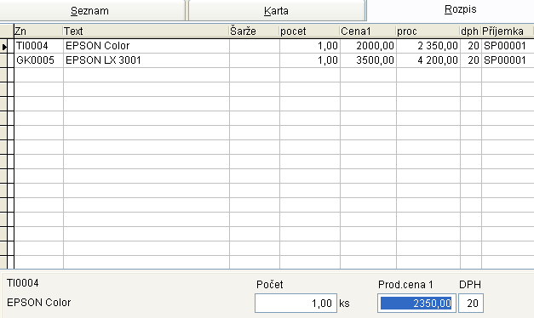Click the Šarže column header
Viewport: 534px width, 318px height.
[x=254, y=31]
